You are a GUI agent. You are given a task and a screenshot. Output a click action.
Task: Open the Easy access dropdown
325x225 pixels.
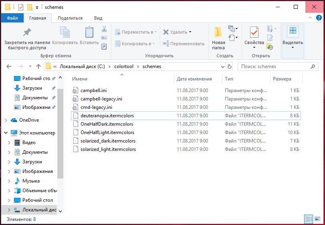coord(233,38)
